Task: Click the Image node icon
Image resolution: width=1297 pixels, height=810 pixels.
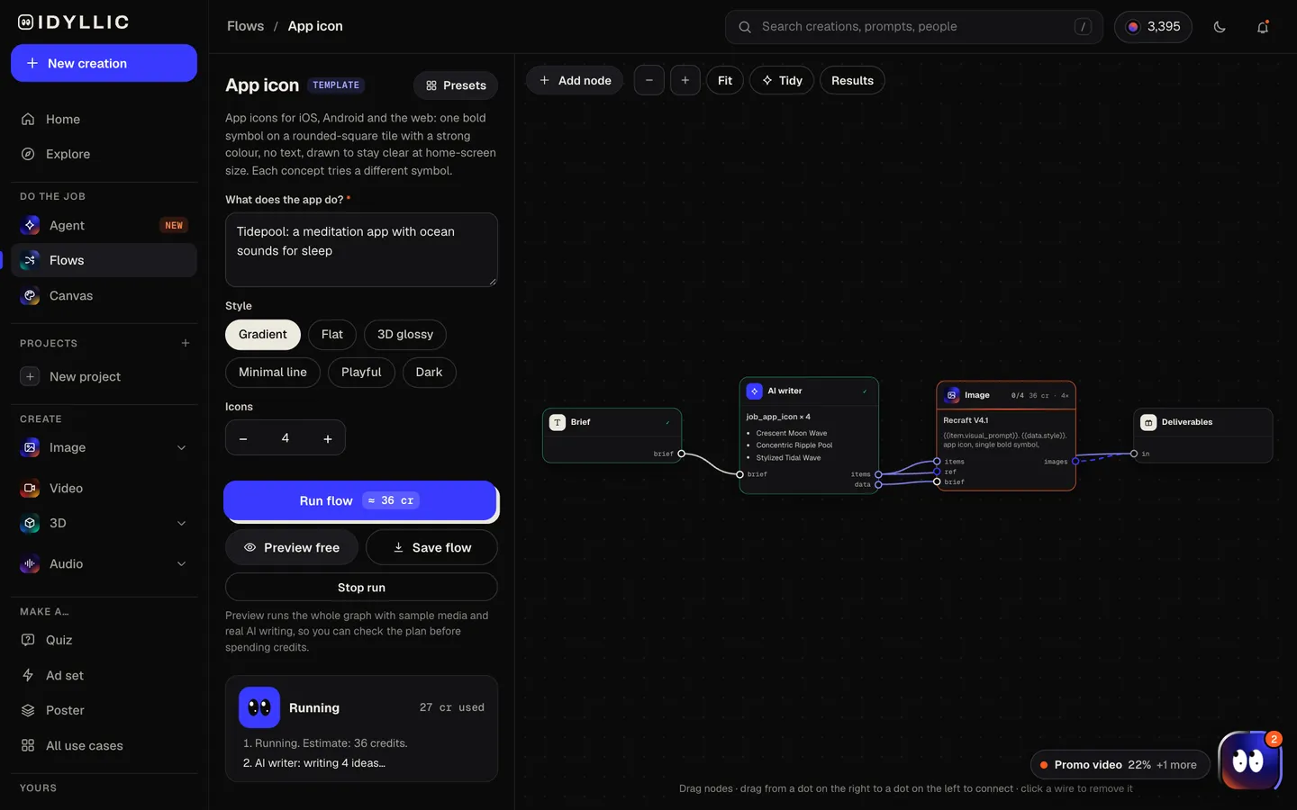Action: (952, 395)
